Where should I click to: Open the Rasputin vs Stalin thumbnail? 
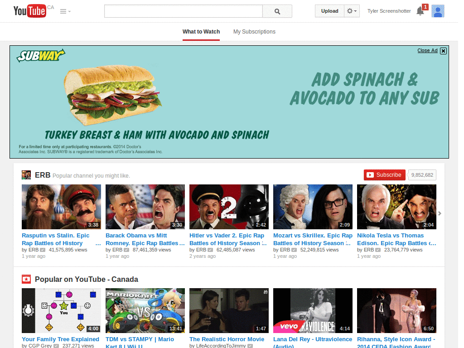pyautogui.click(x=61, y=207)
